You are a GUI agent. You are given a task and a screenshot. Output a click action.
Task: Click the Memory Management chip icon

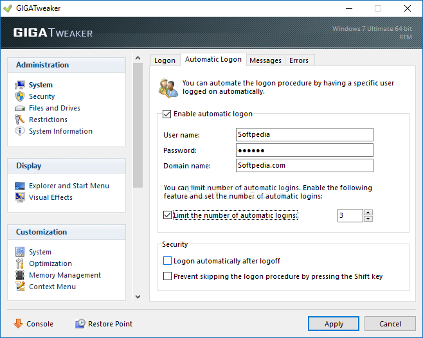point(20,275)
